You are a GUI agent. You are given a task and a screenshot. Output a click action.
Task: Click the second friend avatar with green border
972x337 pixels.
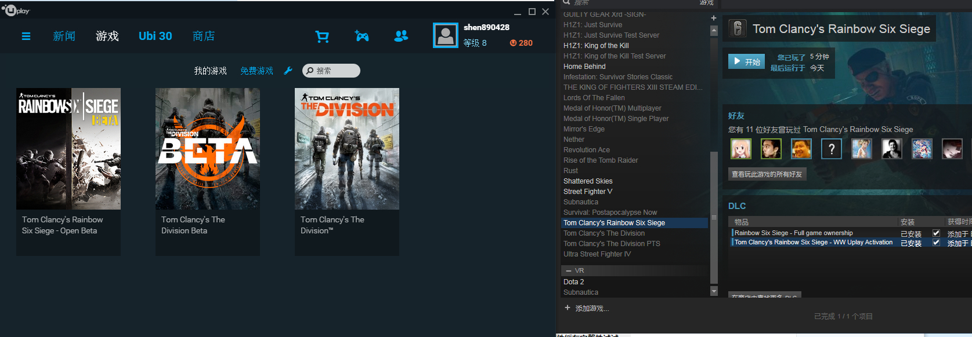[771, 149]
